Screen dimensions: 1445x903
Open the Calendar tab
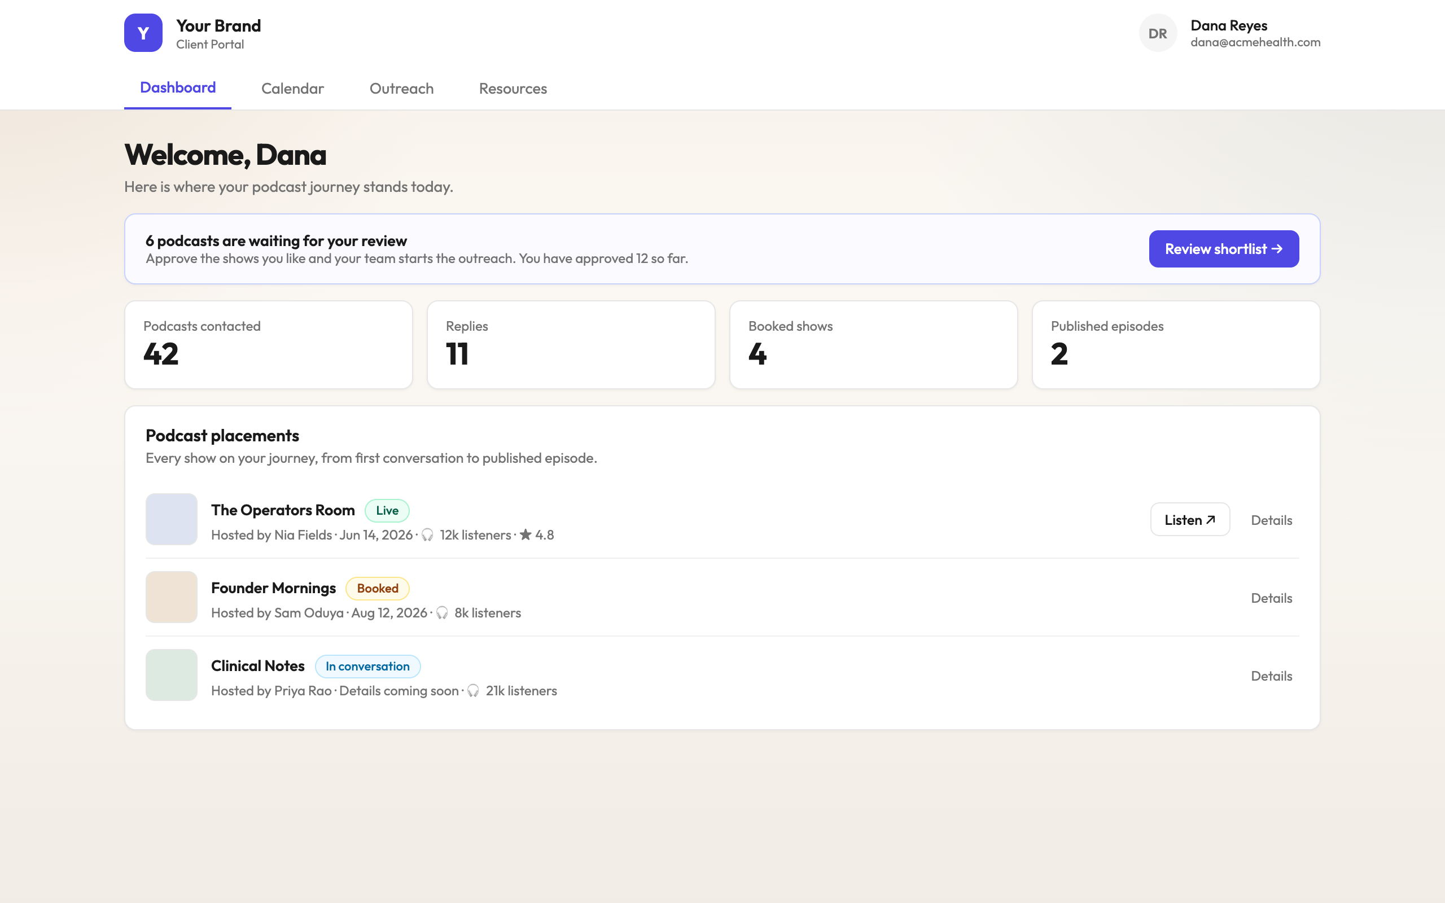pos(292,89)
